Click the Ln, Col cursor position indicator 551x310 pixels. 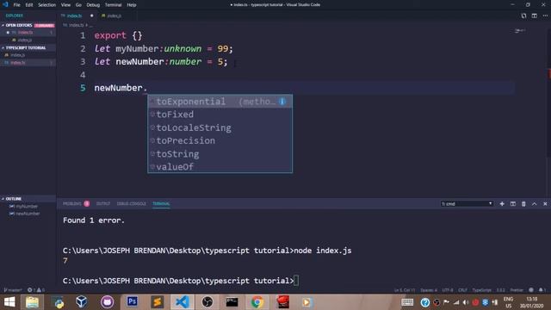[x=405, y=290]
